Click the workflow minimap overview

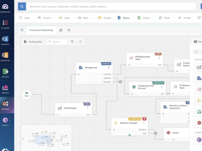[x=46, y=138]
